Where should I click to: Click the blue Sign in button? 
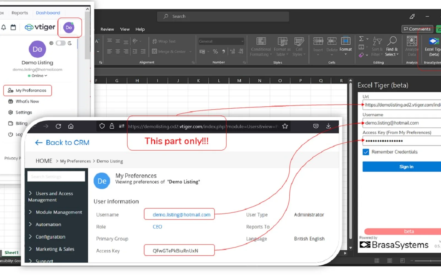(402, 167)
